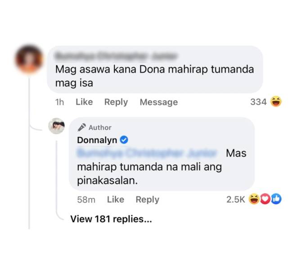The image size is (297, 270).
Task: Reply to the 'Mag asawa kana Dona' comment
Action: 116,102
